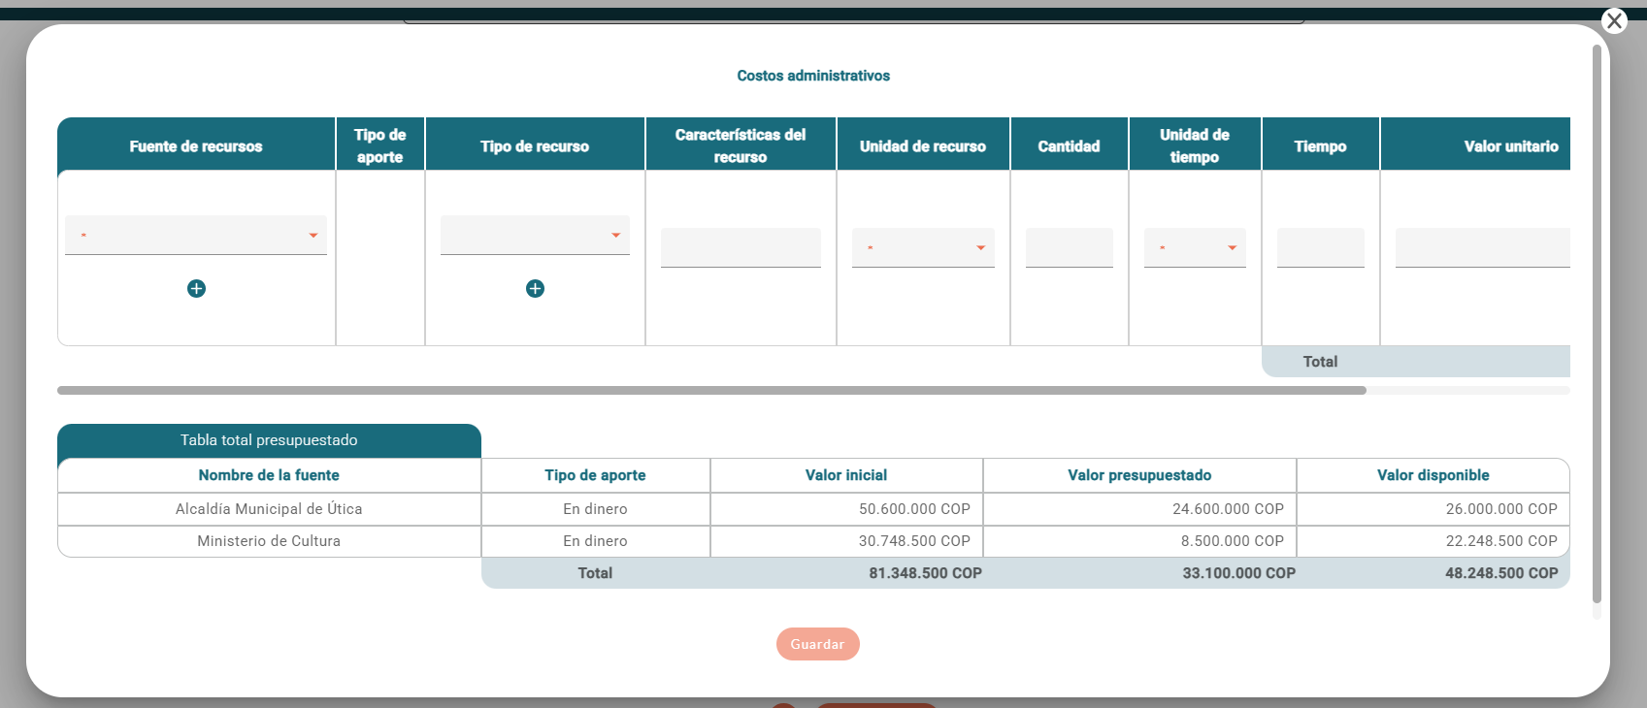Close the Costos administrativos dialog with the X
Screen dimensions: 1647x708
point(1614,20)
